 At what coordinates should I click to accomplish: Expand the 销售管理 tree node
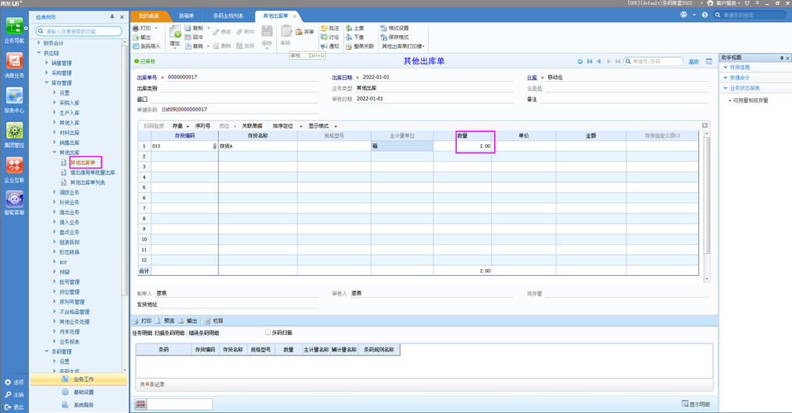pyautogui.click(x=47, y=63)
